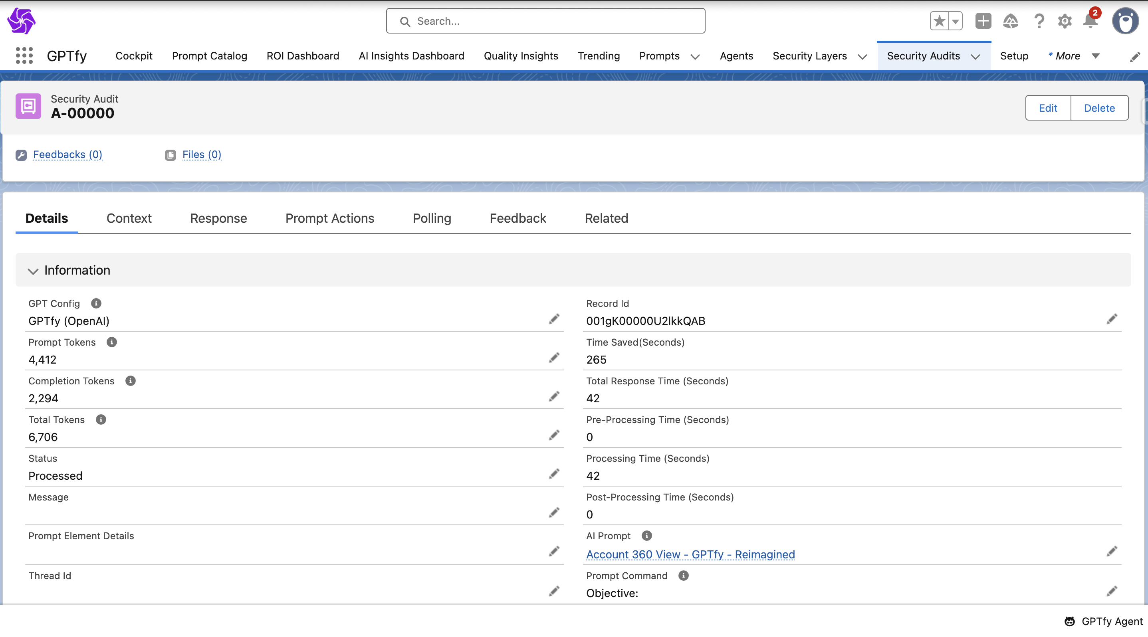
Task: Expand the Prompts tab dropdown chevron
Action: pos(695,57)
